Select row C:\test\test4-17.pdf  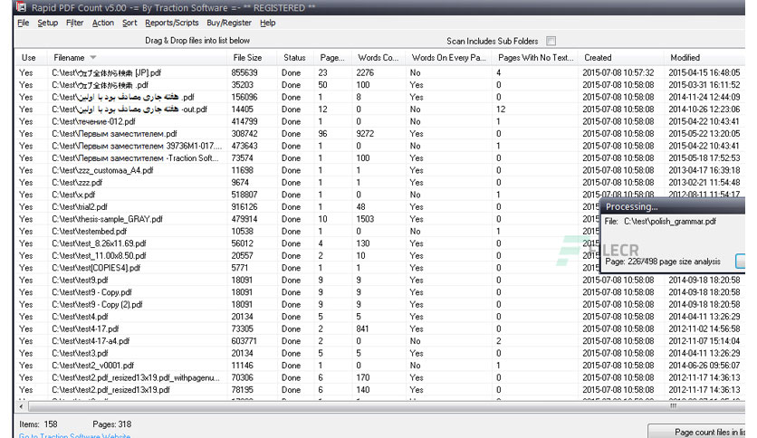tap(379, 328)
